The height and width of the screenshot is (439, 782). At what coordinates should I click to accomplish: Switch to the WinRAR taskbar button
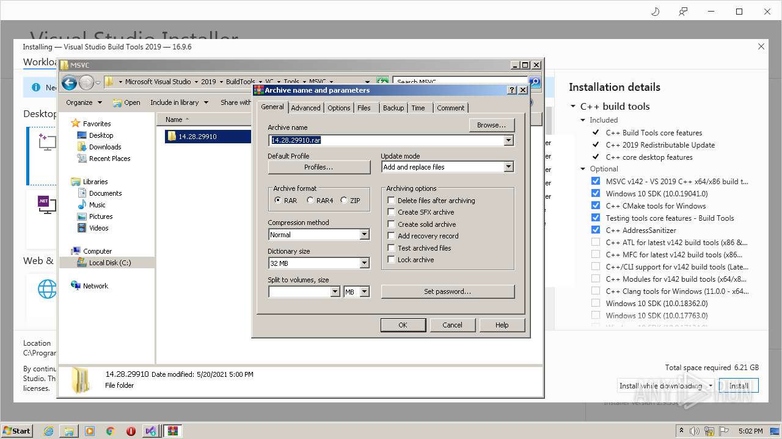tap(172, 430)
